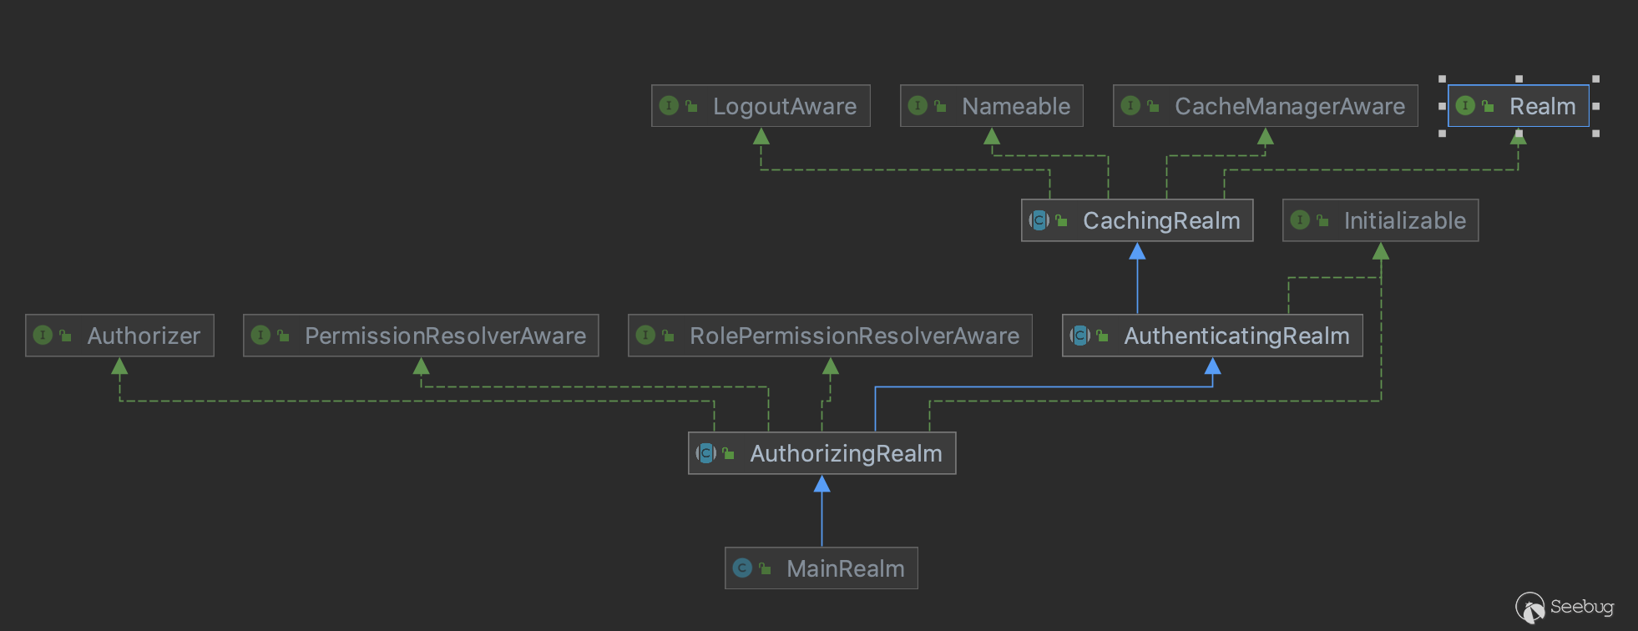Click the abstract class icon on CachingRealm
1638x631 pixels.
pyautogui.click(x=1039, y=220)
